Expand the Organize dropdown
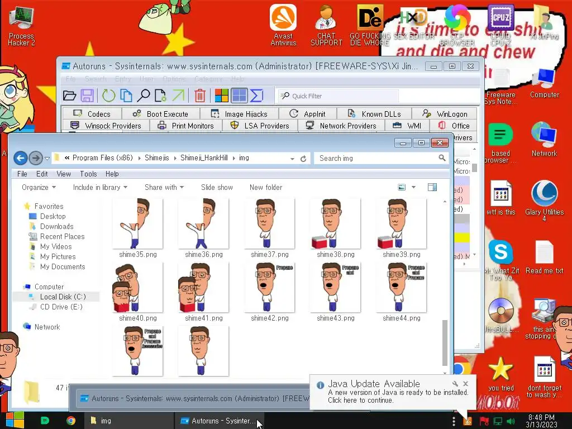This screenshot has height=429, width=572. pyautogui.click(x=39, y=187)
